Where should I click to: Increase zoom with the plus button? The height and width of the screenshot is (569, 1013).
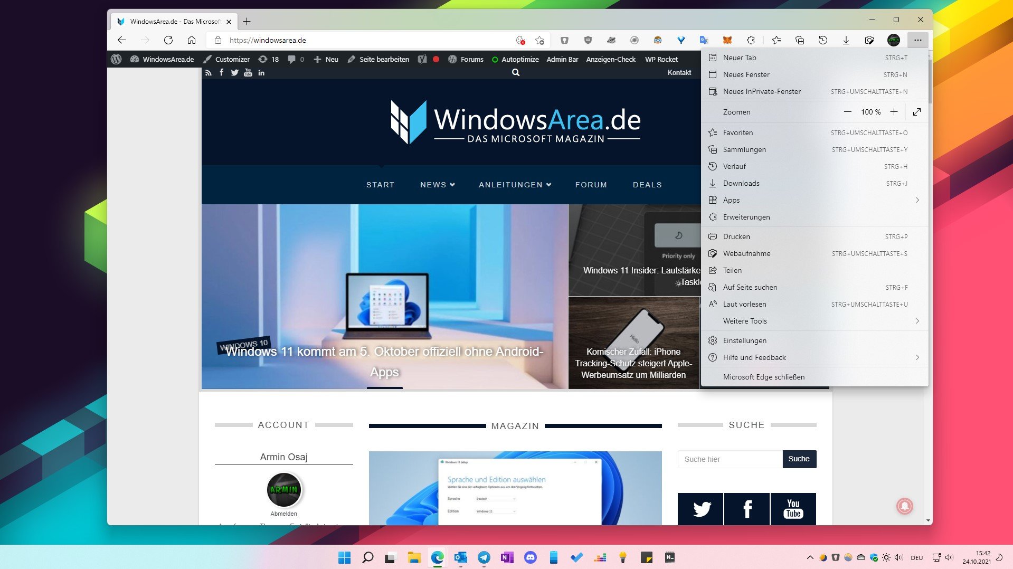[894, 112]
